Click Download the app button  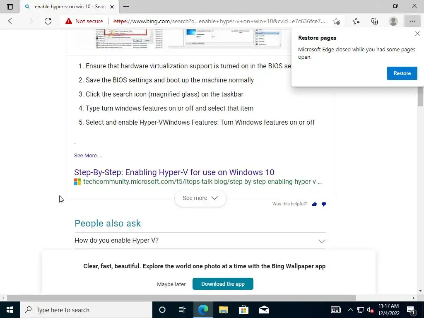pyautogui.click(x=223, y=284)
